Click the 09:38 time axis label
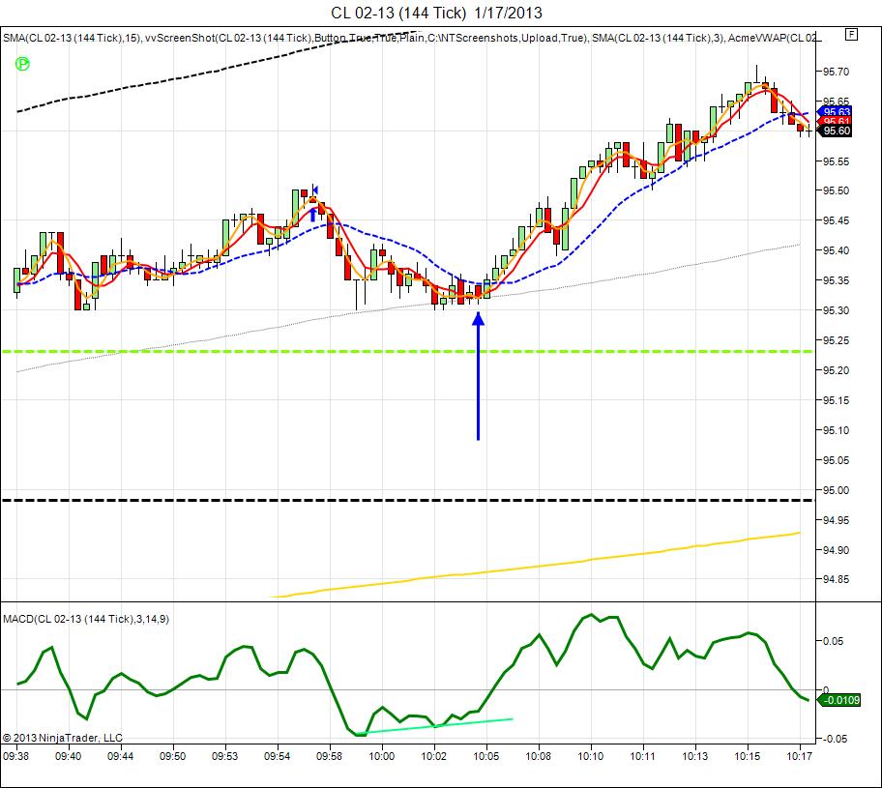 [15, 756]
